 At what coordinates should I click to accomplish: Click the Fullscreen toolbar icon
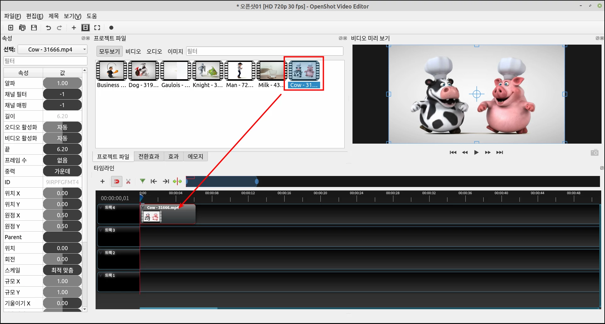pyautogui.click(x=97, y=28)
